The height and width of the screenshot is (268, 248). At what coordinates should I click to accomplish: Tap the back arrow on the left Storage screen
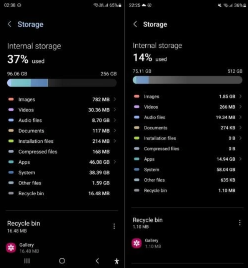(x=10, y=24)
